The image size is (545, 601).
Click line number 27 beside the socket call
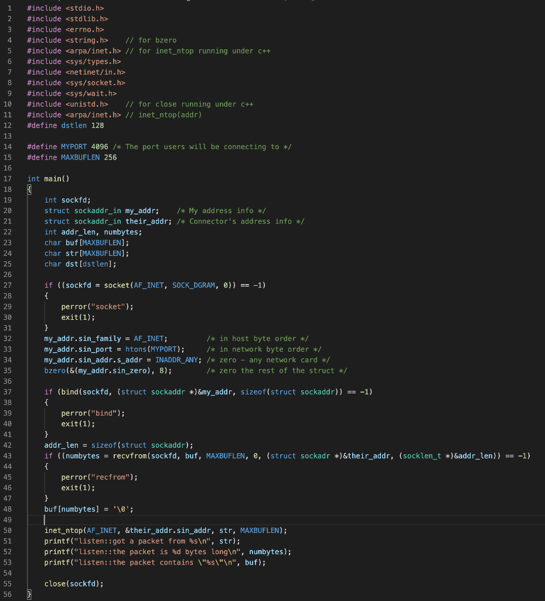pyautogui.click(x=8, y=285)
